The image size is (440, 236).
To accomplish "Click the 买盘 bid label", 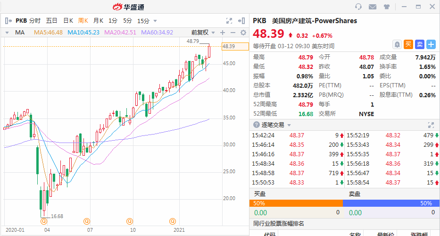I will pyautogui.click(x=260, y=194).
